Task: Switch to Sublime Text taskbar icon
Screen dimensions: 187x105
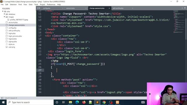Action: click(97, 102)
